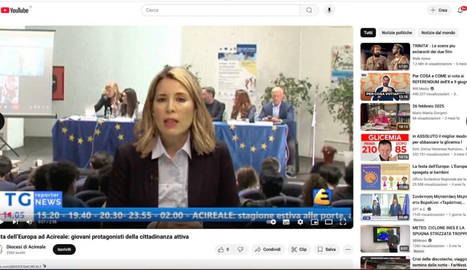467x270 pixels.
Task: Enable theater mode
Action: click(x=329, y=222)
